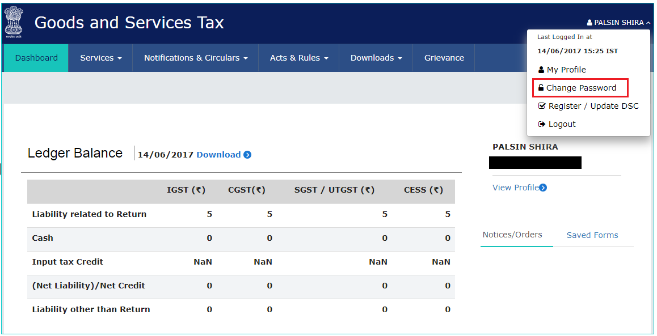657x336 pixels.
Task: Open Notifications & Circulars dropdown
Action: coord(196,58)
